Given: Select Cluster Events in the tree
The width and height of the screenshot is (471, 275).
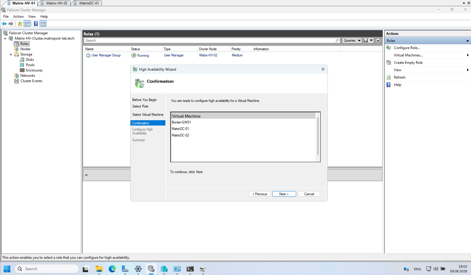Looking at the screenshot, I should 31,81.
